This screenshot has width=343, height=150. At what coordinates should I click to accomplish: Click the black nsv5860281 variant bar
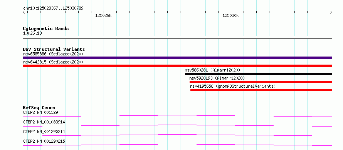(x=259, y=74)
